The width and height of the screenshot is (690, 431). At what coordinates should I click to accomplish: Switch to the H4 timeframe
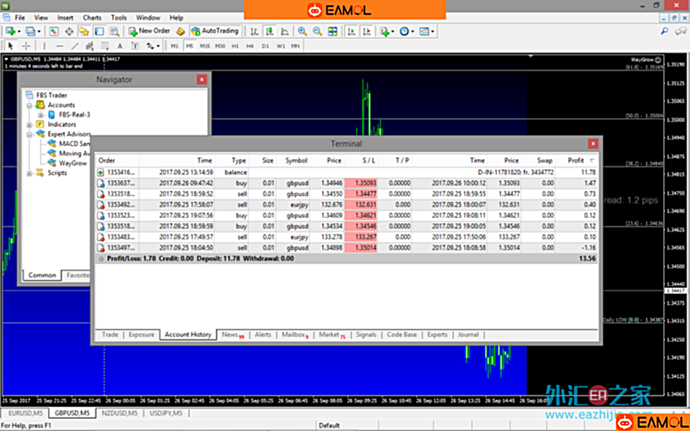pyautogui.click(x=250, y=46)
